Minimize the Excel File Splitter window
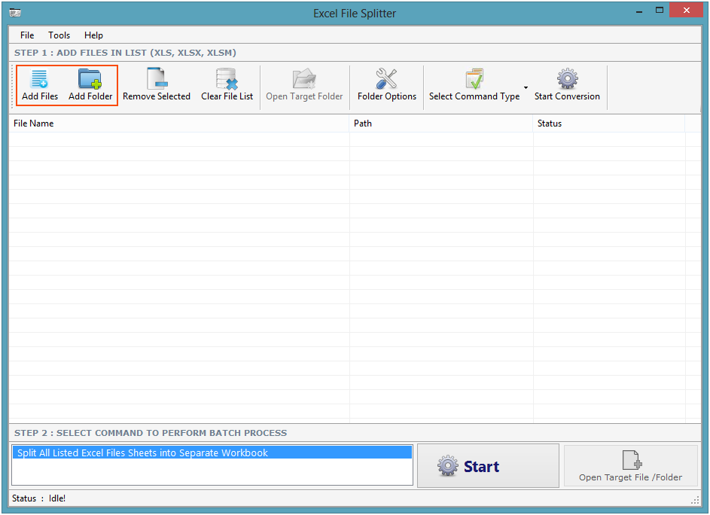 [x=639, y=11]
